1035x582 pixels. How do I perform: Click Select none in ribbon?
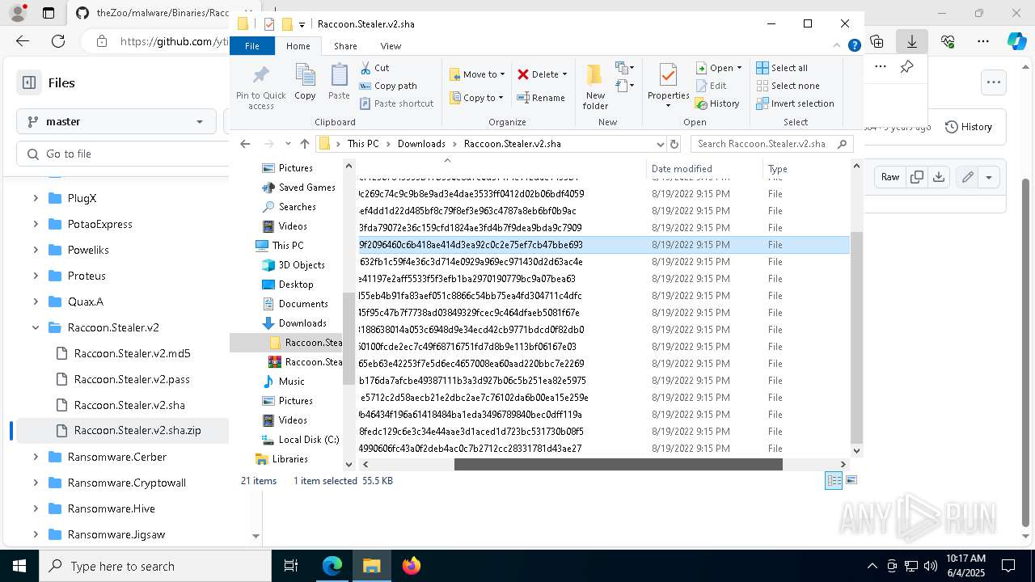[788, 86]
